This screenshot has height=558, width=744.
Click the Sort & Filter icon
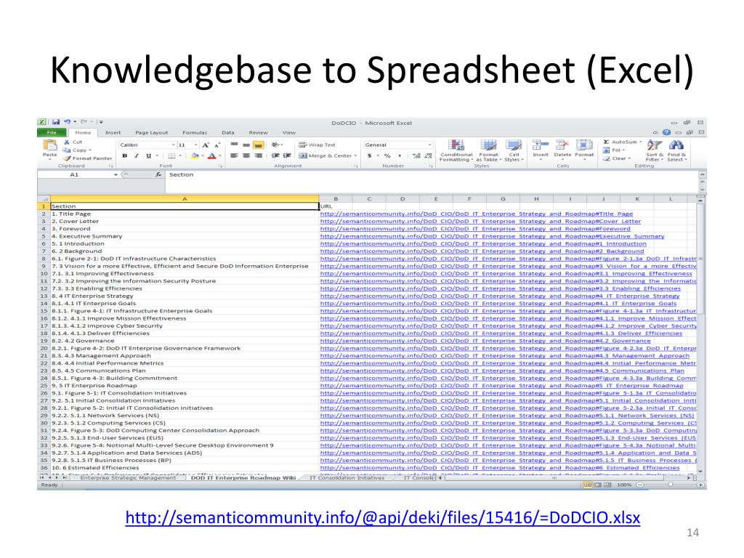click(654, 150)
